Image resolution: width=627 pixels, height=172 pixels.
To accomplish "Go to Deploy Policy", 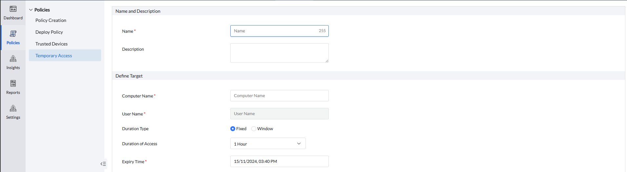I will click(x=49, y=32).
